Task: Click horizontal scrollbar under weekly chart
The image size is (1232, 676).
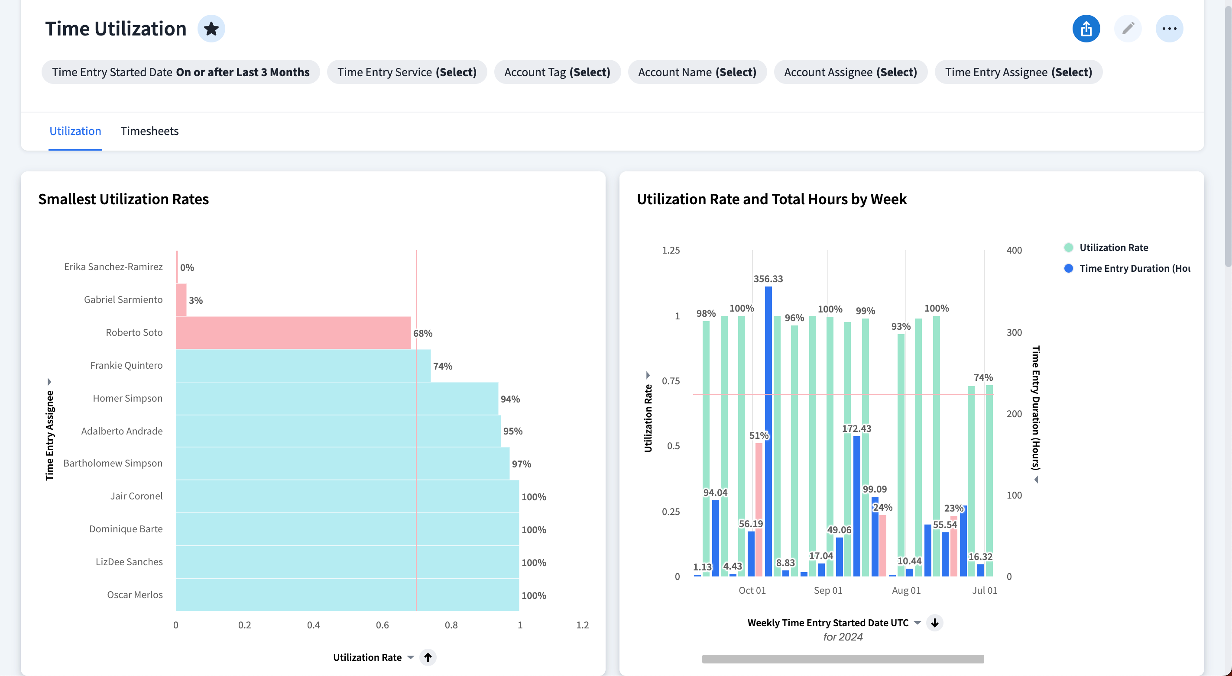Action: (842, 659)
